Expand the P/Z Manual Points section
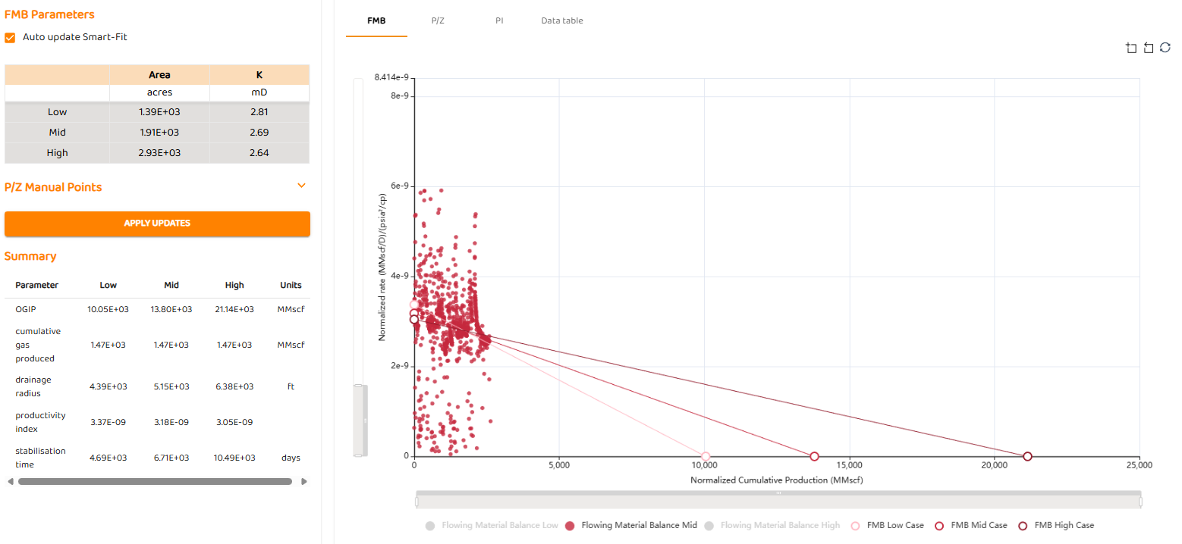This screenshot has height=544, width=1182. [301, 186]
